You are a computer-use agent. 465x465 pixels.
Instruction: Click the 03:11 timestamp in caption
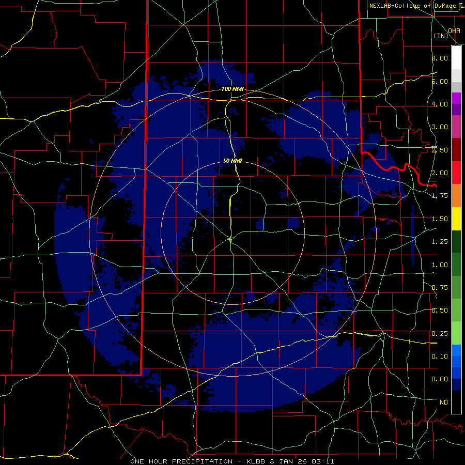(323, 461)
